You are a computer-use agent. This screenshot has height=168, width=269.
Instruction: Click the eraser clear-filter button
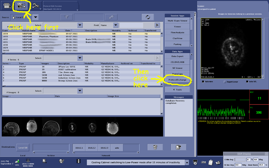pyautogui.click(x=111, y=17)
